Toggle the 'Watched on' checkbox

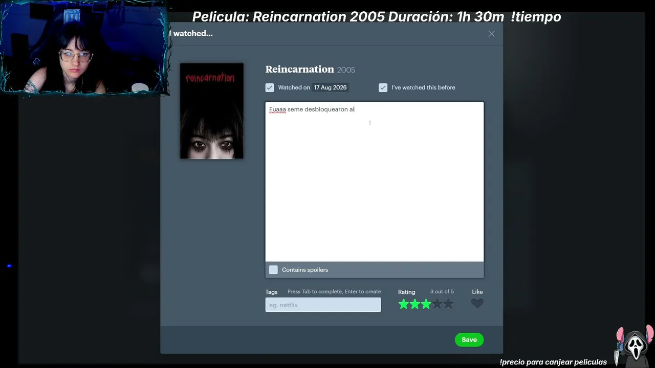270,87
